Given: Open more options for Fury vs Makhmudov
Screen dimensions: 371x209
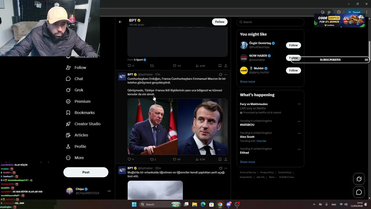Looking at the screenshot, I should [299, 104].
